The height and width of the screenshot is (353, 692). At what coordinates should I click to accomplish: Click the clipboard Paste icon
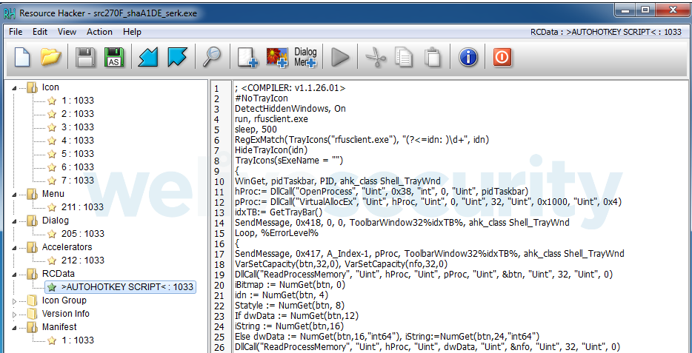click(433, 57)
